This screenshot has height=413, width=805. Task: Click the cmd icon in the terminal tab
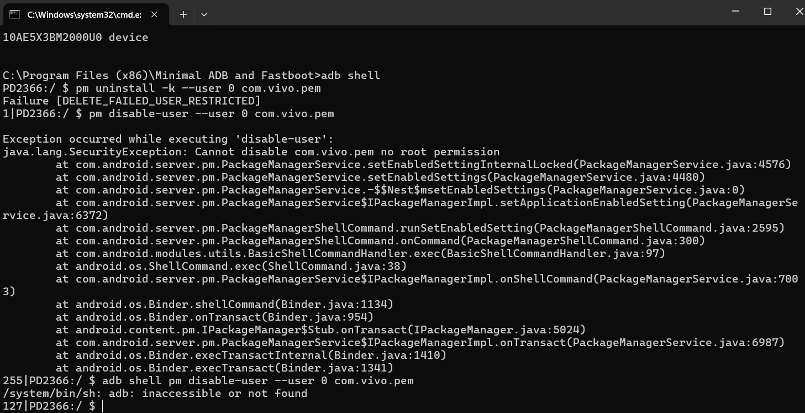[x=15, y=14]
